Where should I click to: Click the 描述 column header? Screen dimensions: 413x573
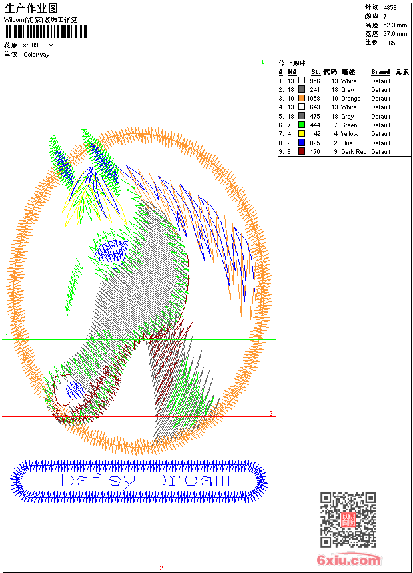pyautogui.click(x=348, y=72)
